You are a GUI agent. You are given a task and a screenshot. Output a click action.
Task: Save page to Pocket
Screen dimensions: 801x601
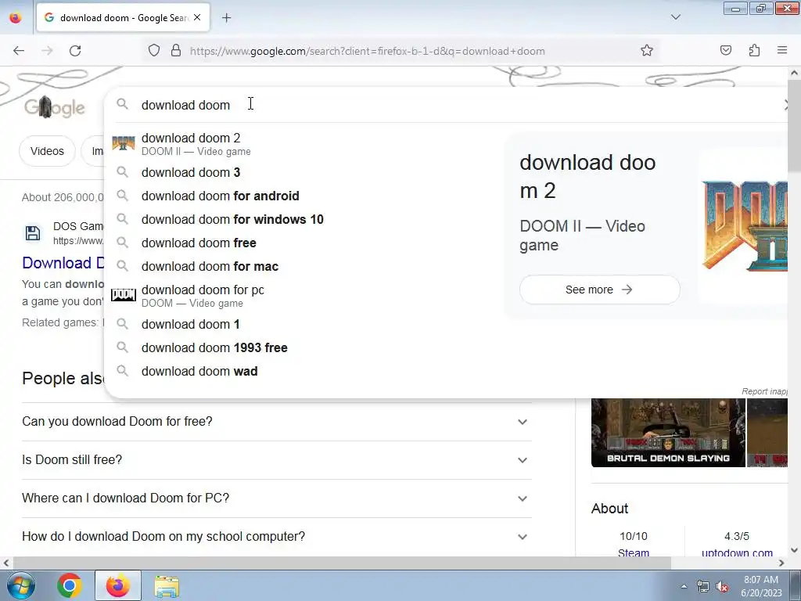tap(725, 51)
